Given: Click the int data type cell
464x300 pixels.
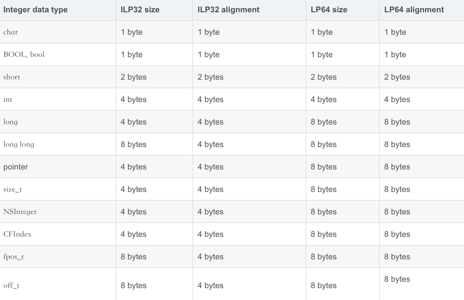Looking at the screenshot, I should click(8, 100).
